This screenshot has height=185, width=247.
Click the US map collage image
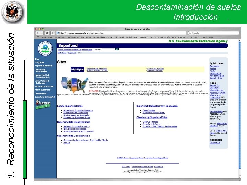pos(75,85)
